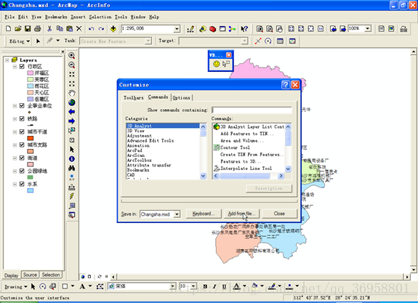Image resolution: width=418 pixels, height=303 pixels.
Task: Click the Keyboard button
Action: [204, 214]
